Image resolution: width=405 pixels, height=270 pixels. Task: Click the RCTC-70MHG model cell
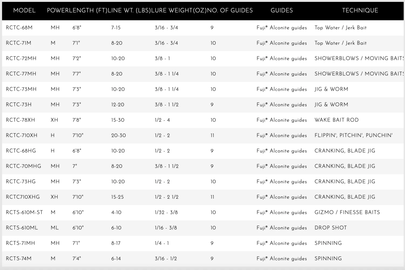tap(23, 166)
